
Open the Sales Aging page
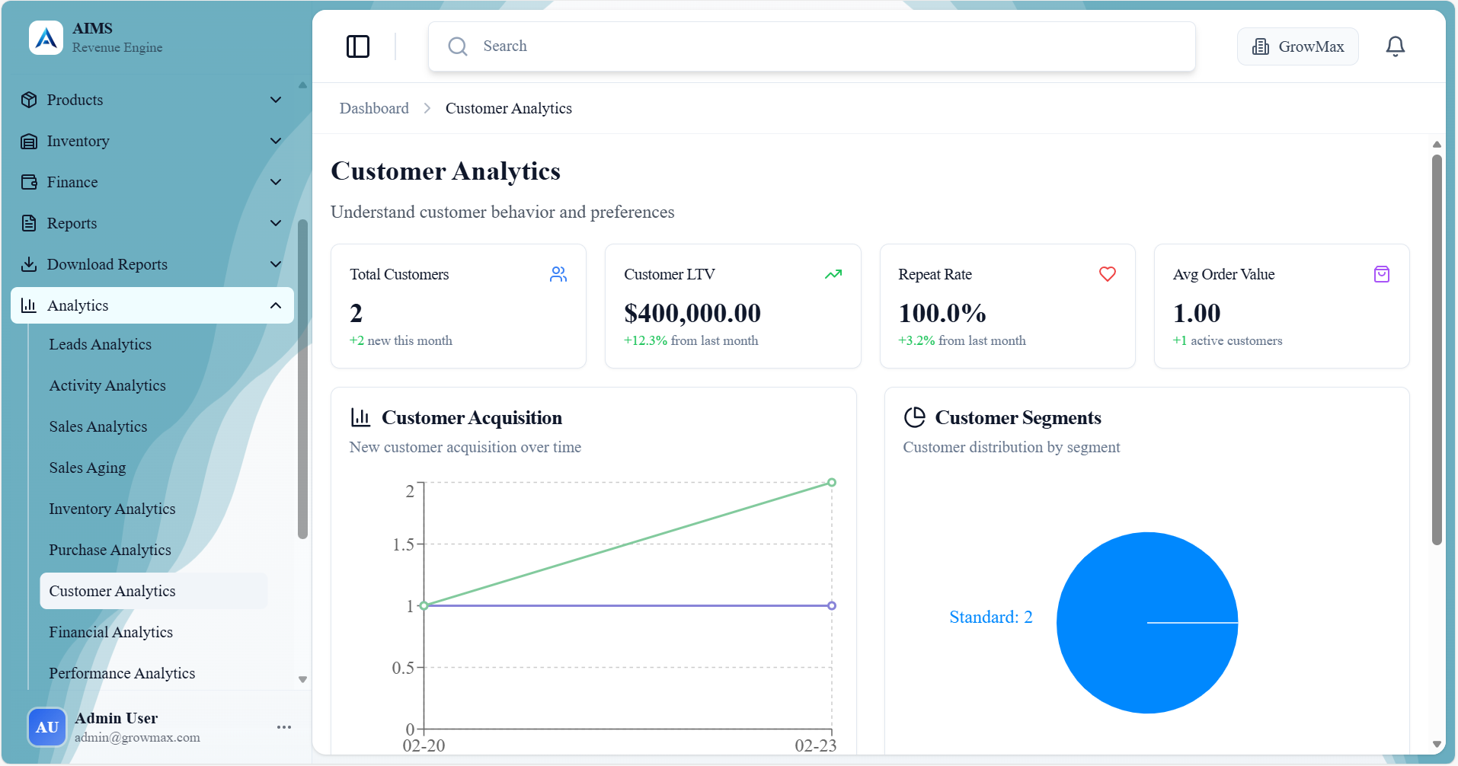(87, 468)
